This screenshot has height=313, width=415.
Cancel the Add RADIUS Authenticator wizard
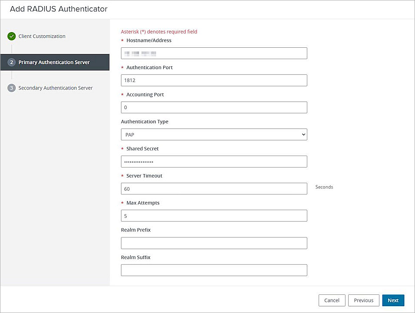[x=332, y=300]
